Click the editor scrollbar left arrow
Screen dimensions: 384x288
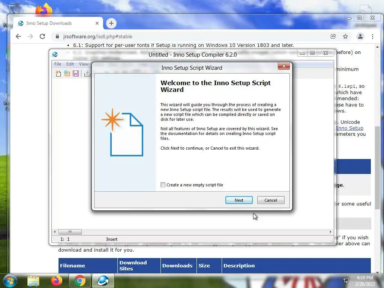click(x=55, y=232)
